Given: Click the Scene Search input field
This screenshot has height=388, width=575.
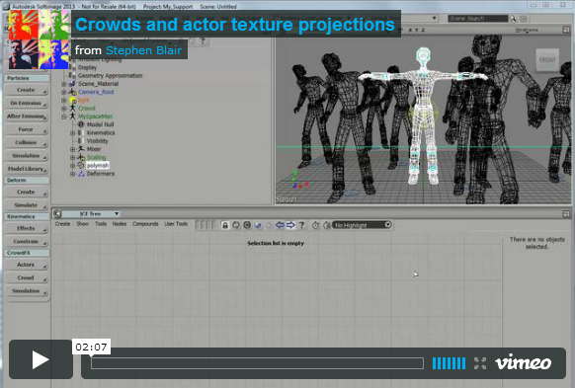Looking at the screenshot, I should (478, 19).
